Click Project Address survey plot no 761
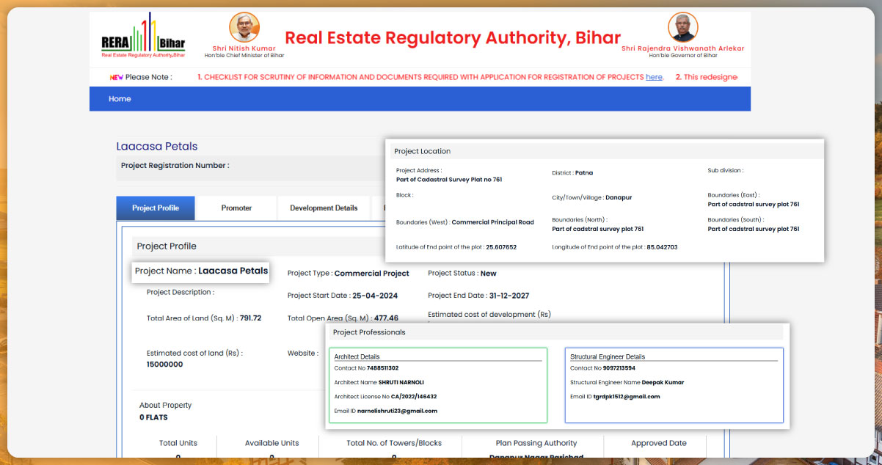This screenshot has width=882, height=465. coord(449,175)
